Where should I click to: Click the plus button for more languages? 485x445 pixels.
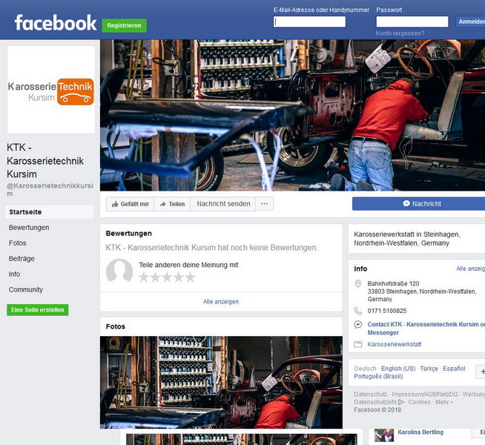coord(481,372)
